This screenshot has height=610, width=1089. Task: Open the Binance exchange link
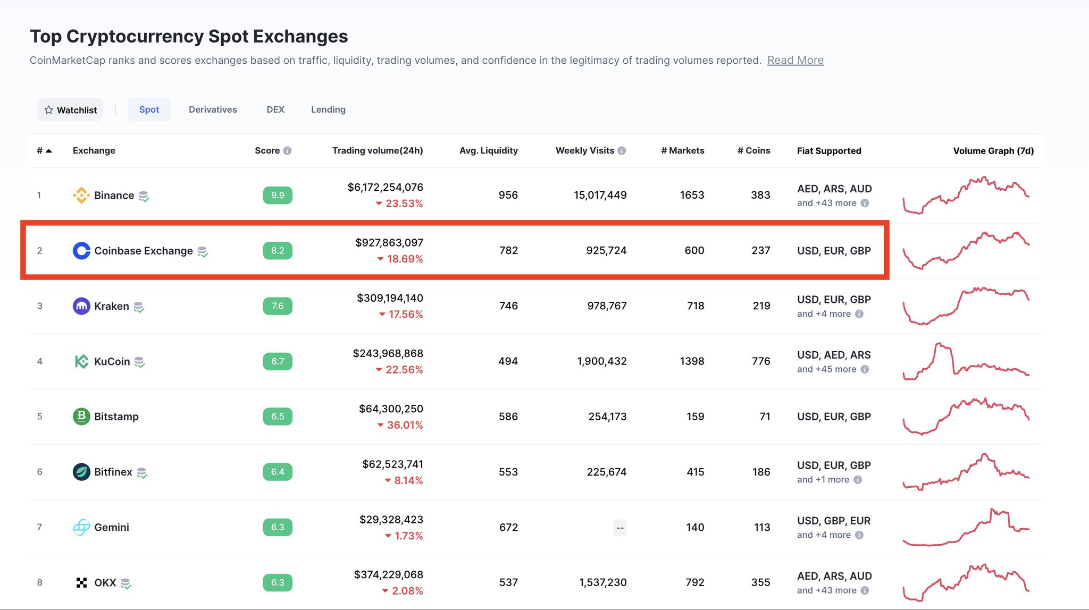[x=114, y=195]
